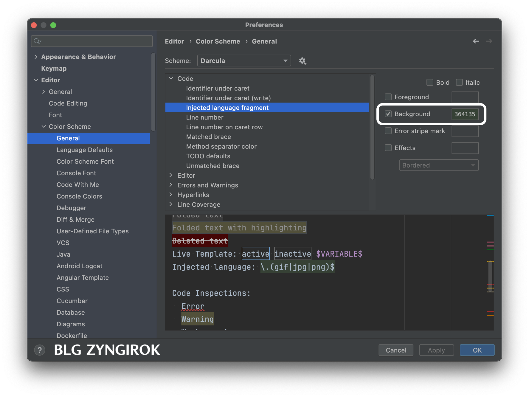Select Language Defaults in sidebar
Screen dimensions: 529x397
coord(84,150)
